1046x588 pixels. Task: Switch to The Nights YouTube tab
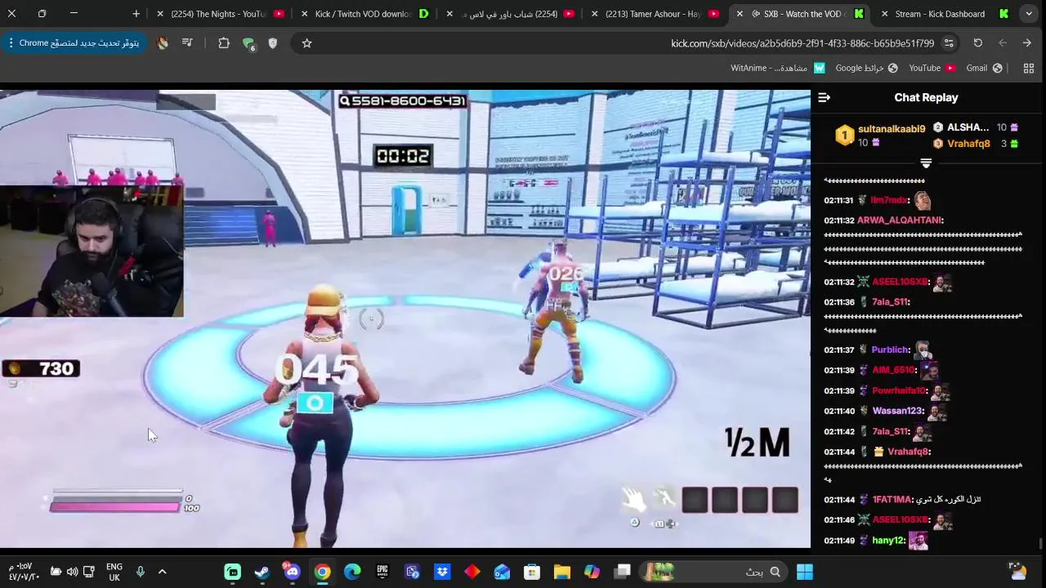point(219,14)
